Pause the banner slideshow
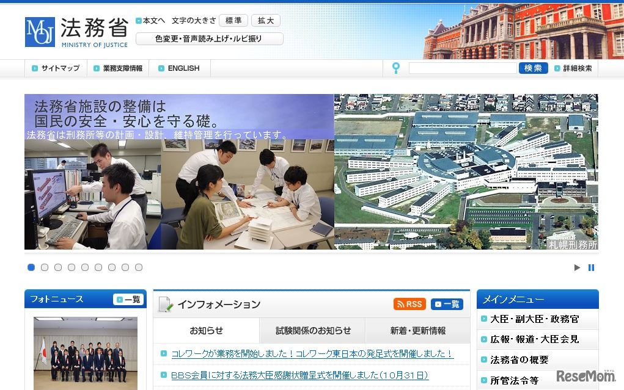 [592, 267]
